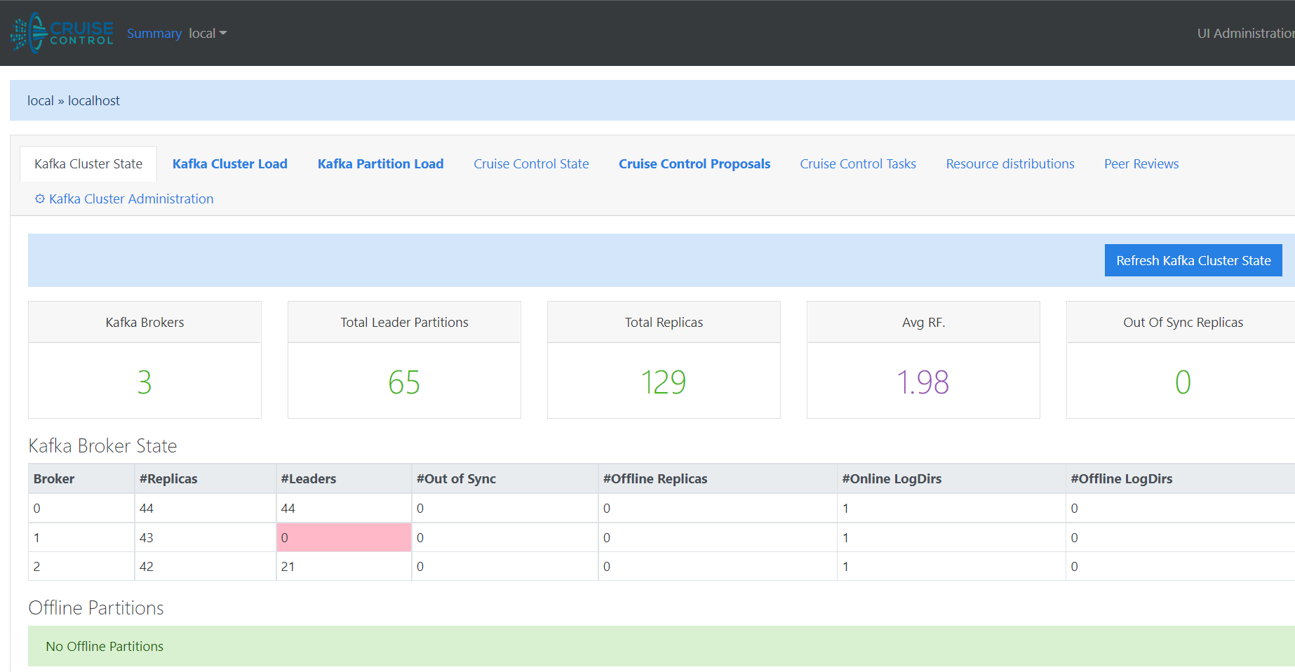The height and width of the screenshot is (672, 1295).
Task: Click the Kafka Brokers card title
Action: tap(145, 322)
